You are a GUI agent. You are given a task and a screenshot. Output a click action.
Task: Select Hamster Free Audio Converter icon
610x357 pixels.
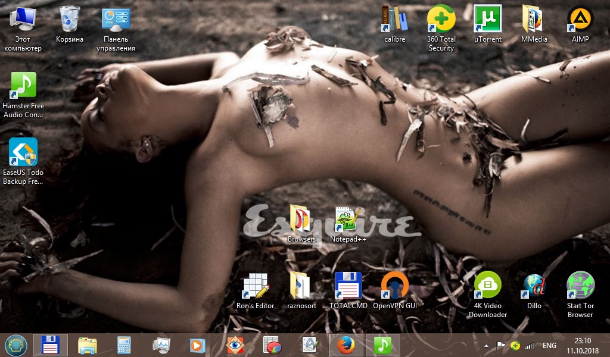(23, 95)
